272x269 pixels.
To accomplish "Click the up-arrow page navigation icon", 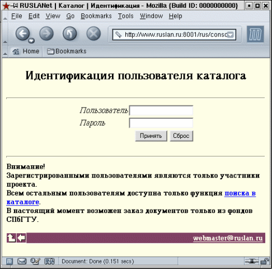I will point(11,238).
